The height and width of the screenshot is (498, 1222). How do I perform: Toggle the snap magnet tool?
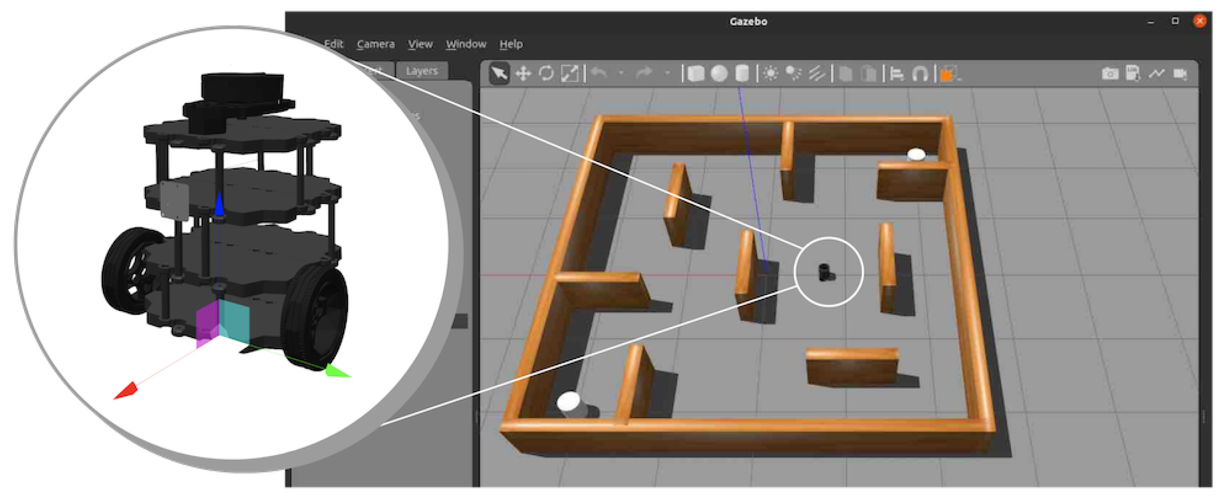coord(920,74)
